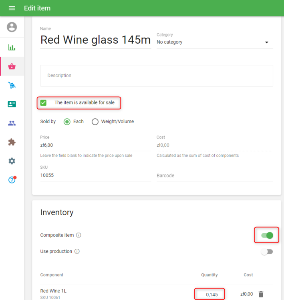Select the 'Each' sold by option
The width and height of the screenshot is (284, 300).
(x=67, y=122)
